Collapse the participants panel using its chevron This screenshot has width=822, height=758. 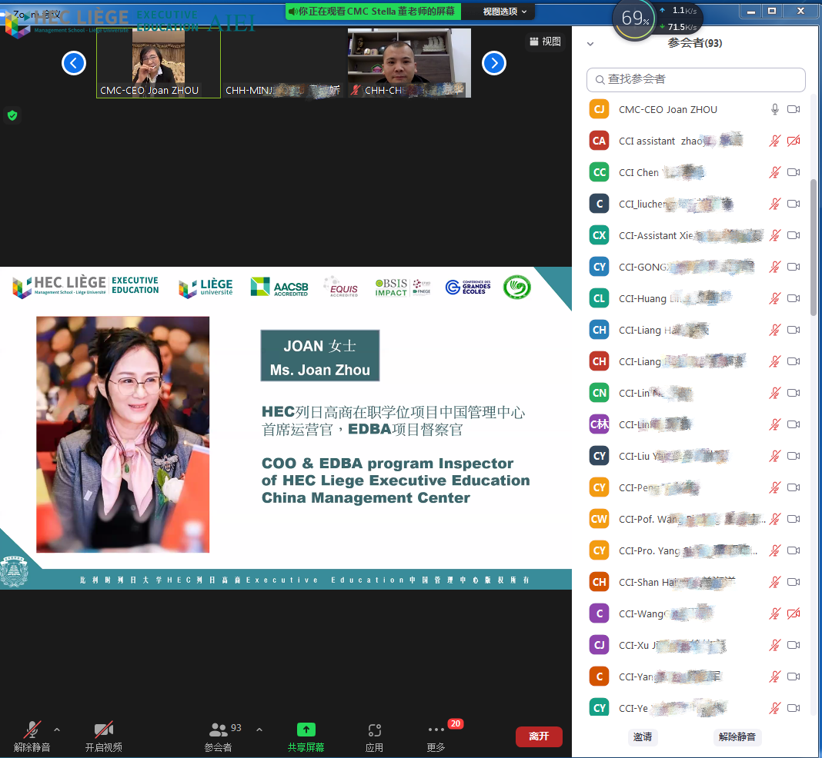(590, 44)
